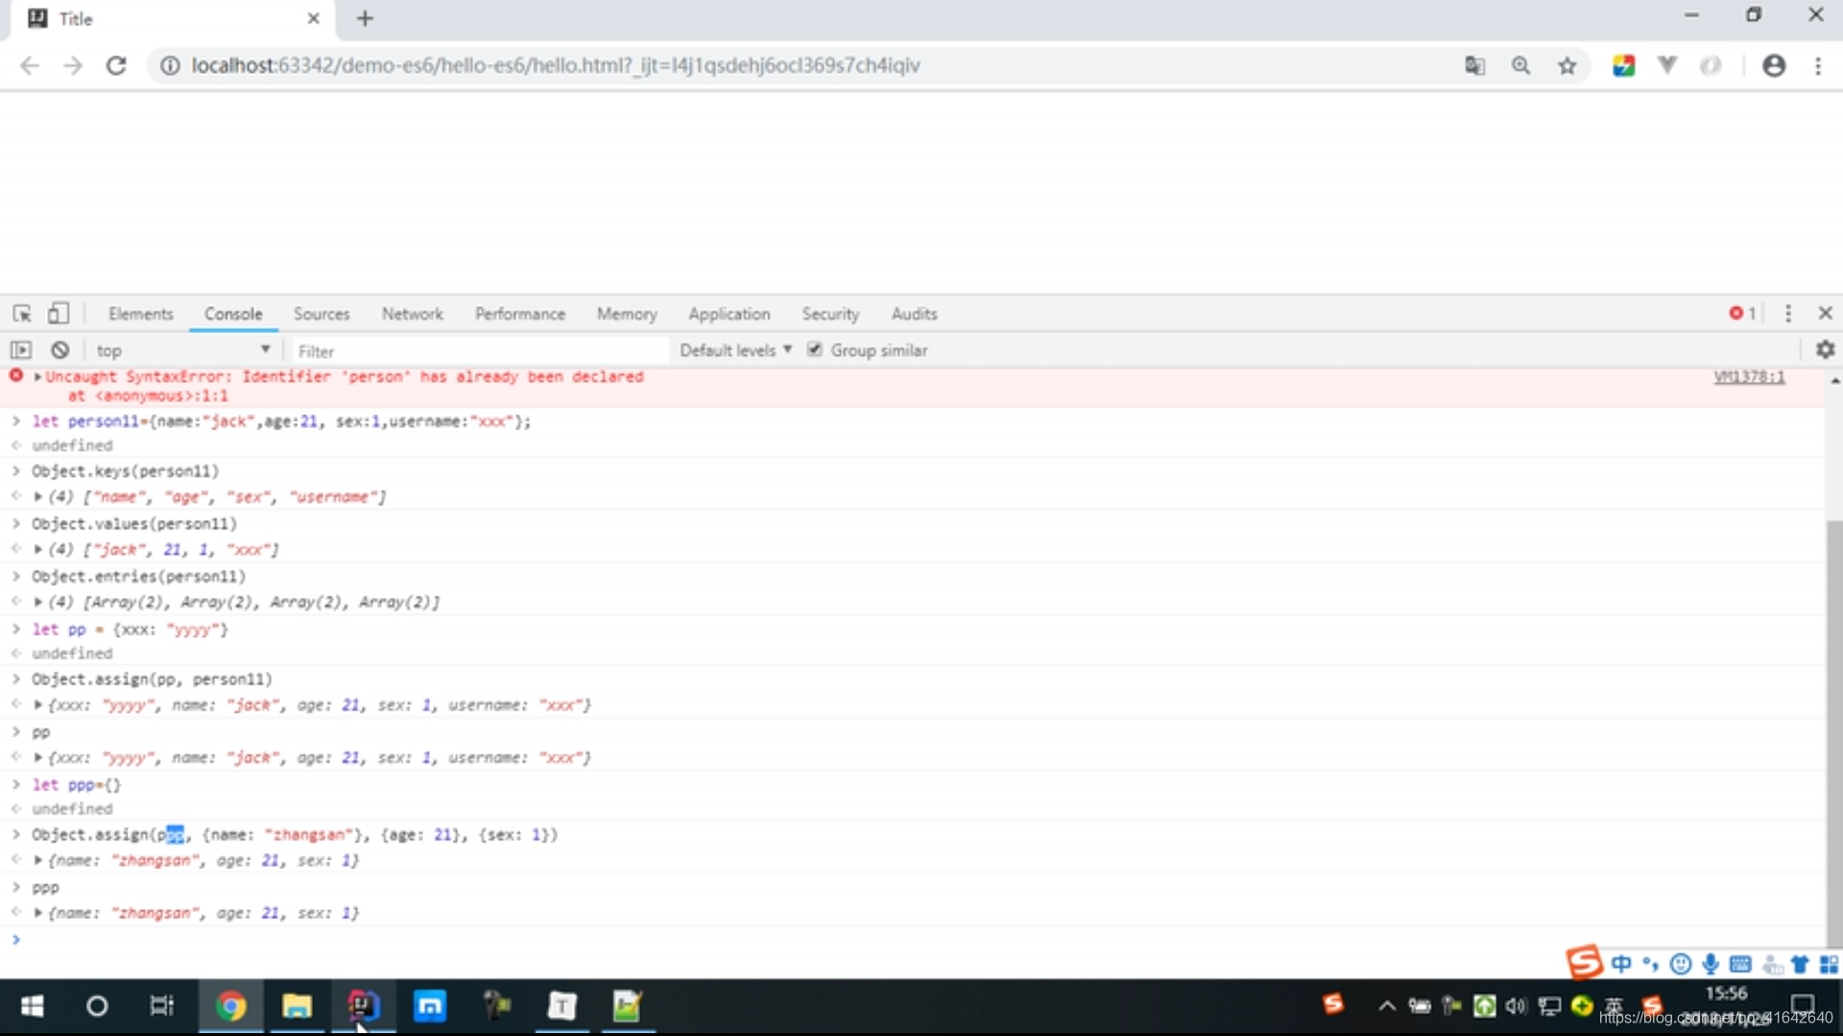Screen dimensions: 1843x1036
Task: Open the Default levels dropdown
Action: point(735,350)
